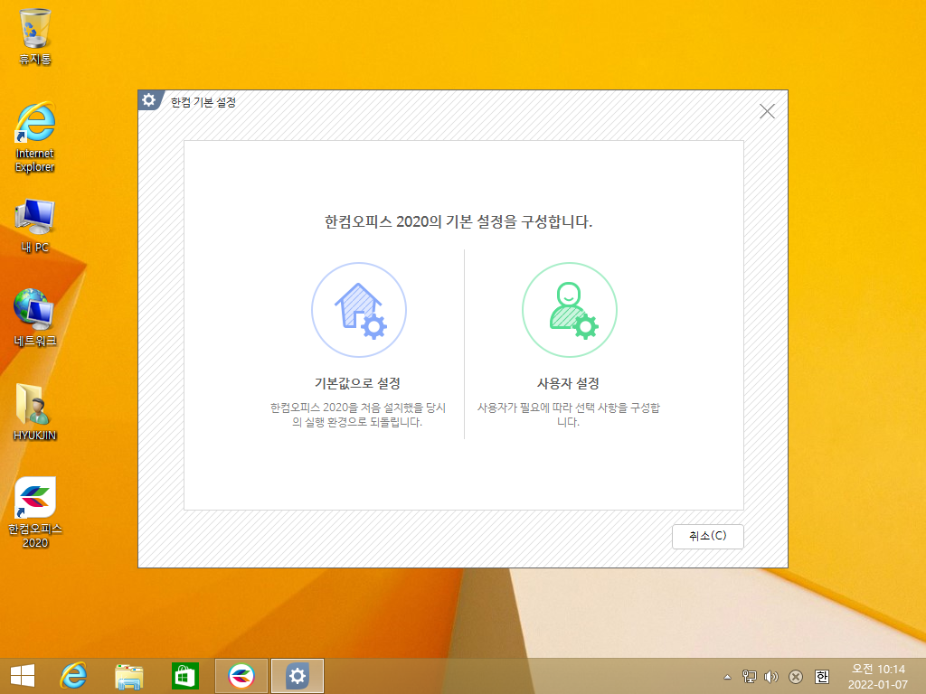Click the 한컴 기본 설정 title text
926x694 pixels.
click(x=203, y=102)
